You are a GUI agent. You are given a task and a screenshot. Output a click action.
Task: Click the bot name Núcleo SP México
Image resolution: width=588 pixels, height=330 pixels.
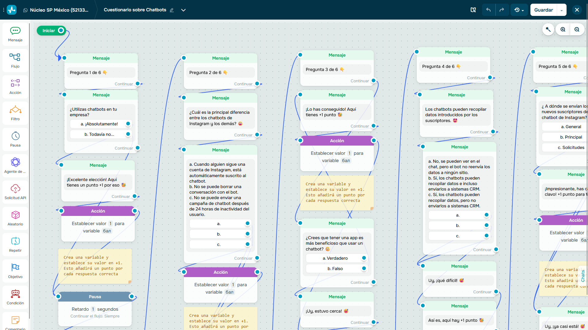(x=59, y=10)
